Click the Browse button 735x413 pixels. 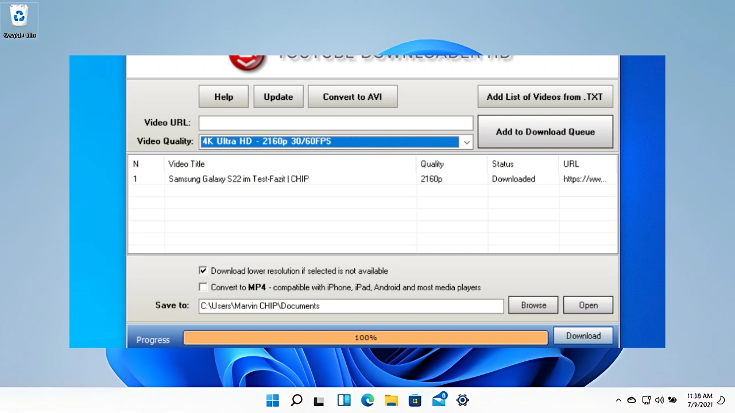tap(533, 305)
